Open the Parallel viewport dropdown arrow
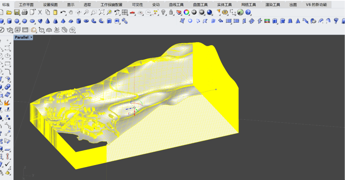This screenshot has height=180, width=345. pos(31,37)
